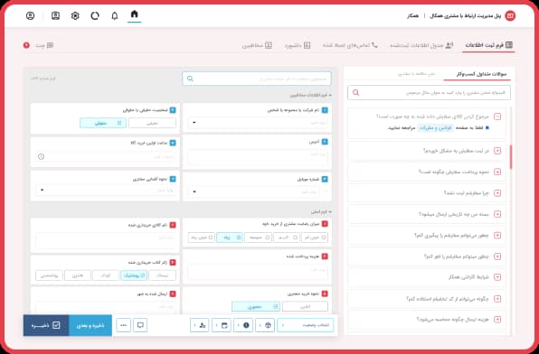539x354 pixels.
Task: Select the customer conversation text panel tab
Action: pyautogui.click(x=416, y=74)
